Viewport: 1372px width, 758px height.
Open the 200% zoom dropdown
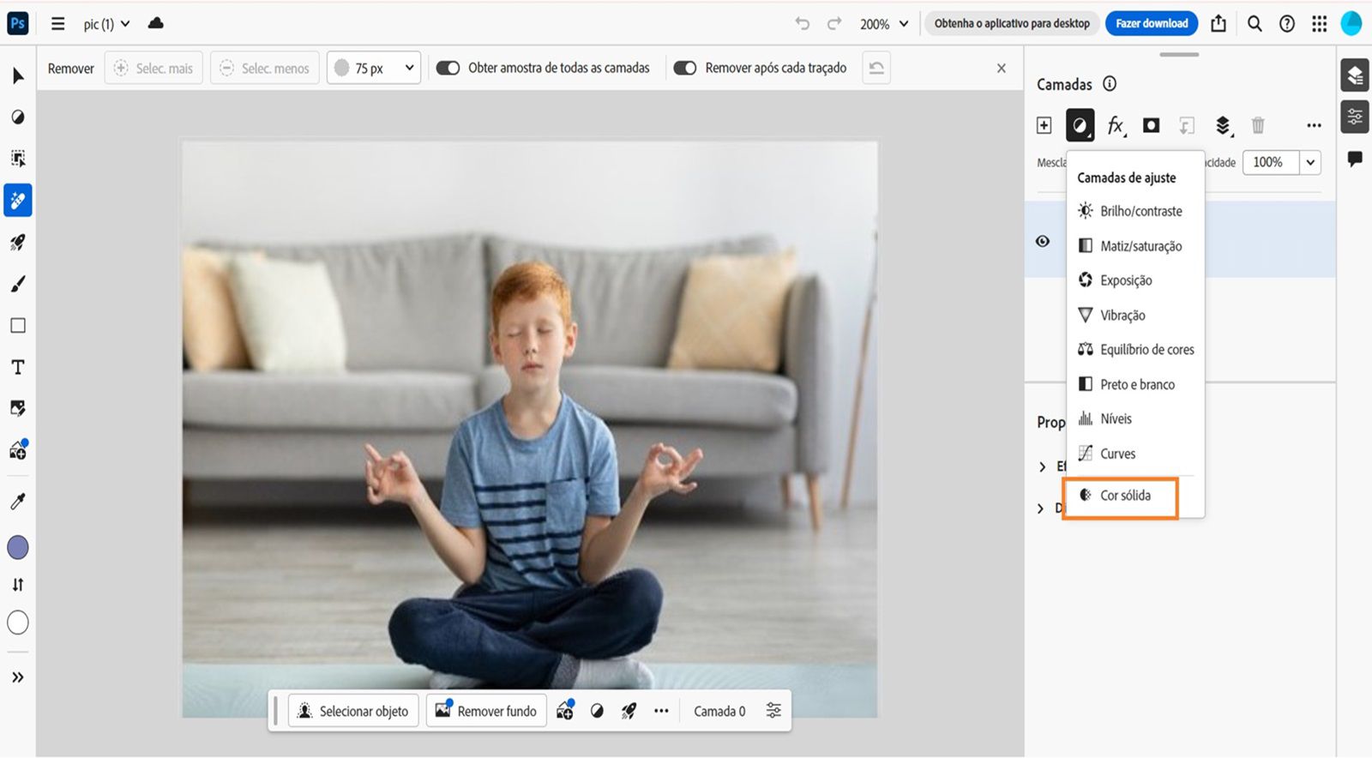884,24
